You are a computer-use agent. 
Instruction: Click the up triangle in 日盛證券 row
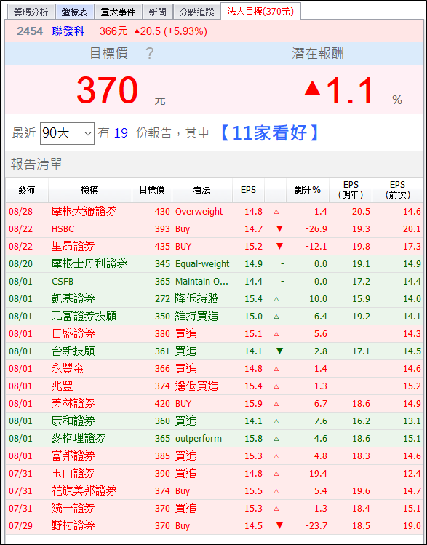[276, 334]
